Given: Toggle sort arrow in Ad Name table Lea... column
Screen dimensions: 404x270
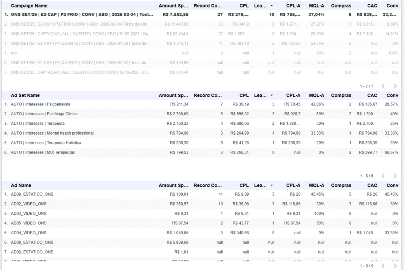Looking at the screenshot, I should click(x=271, y=185).
